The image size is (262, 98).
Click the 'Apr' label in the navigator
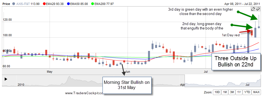pos(182,85)
